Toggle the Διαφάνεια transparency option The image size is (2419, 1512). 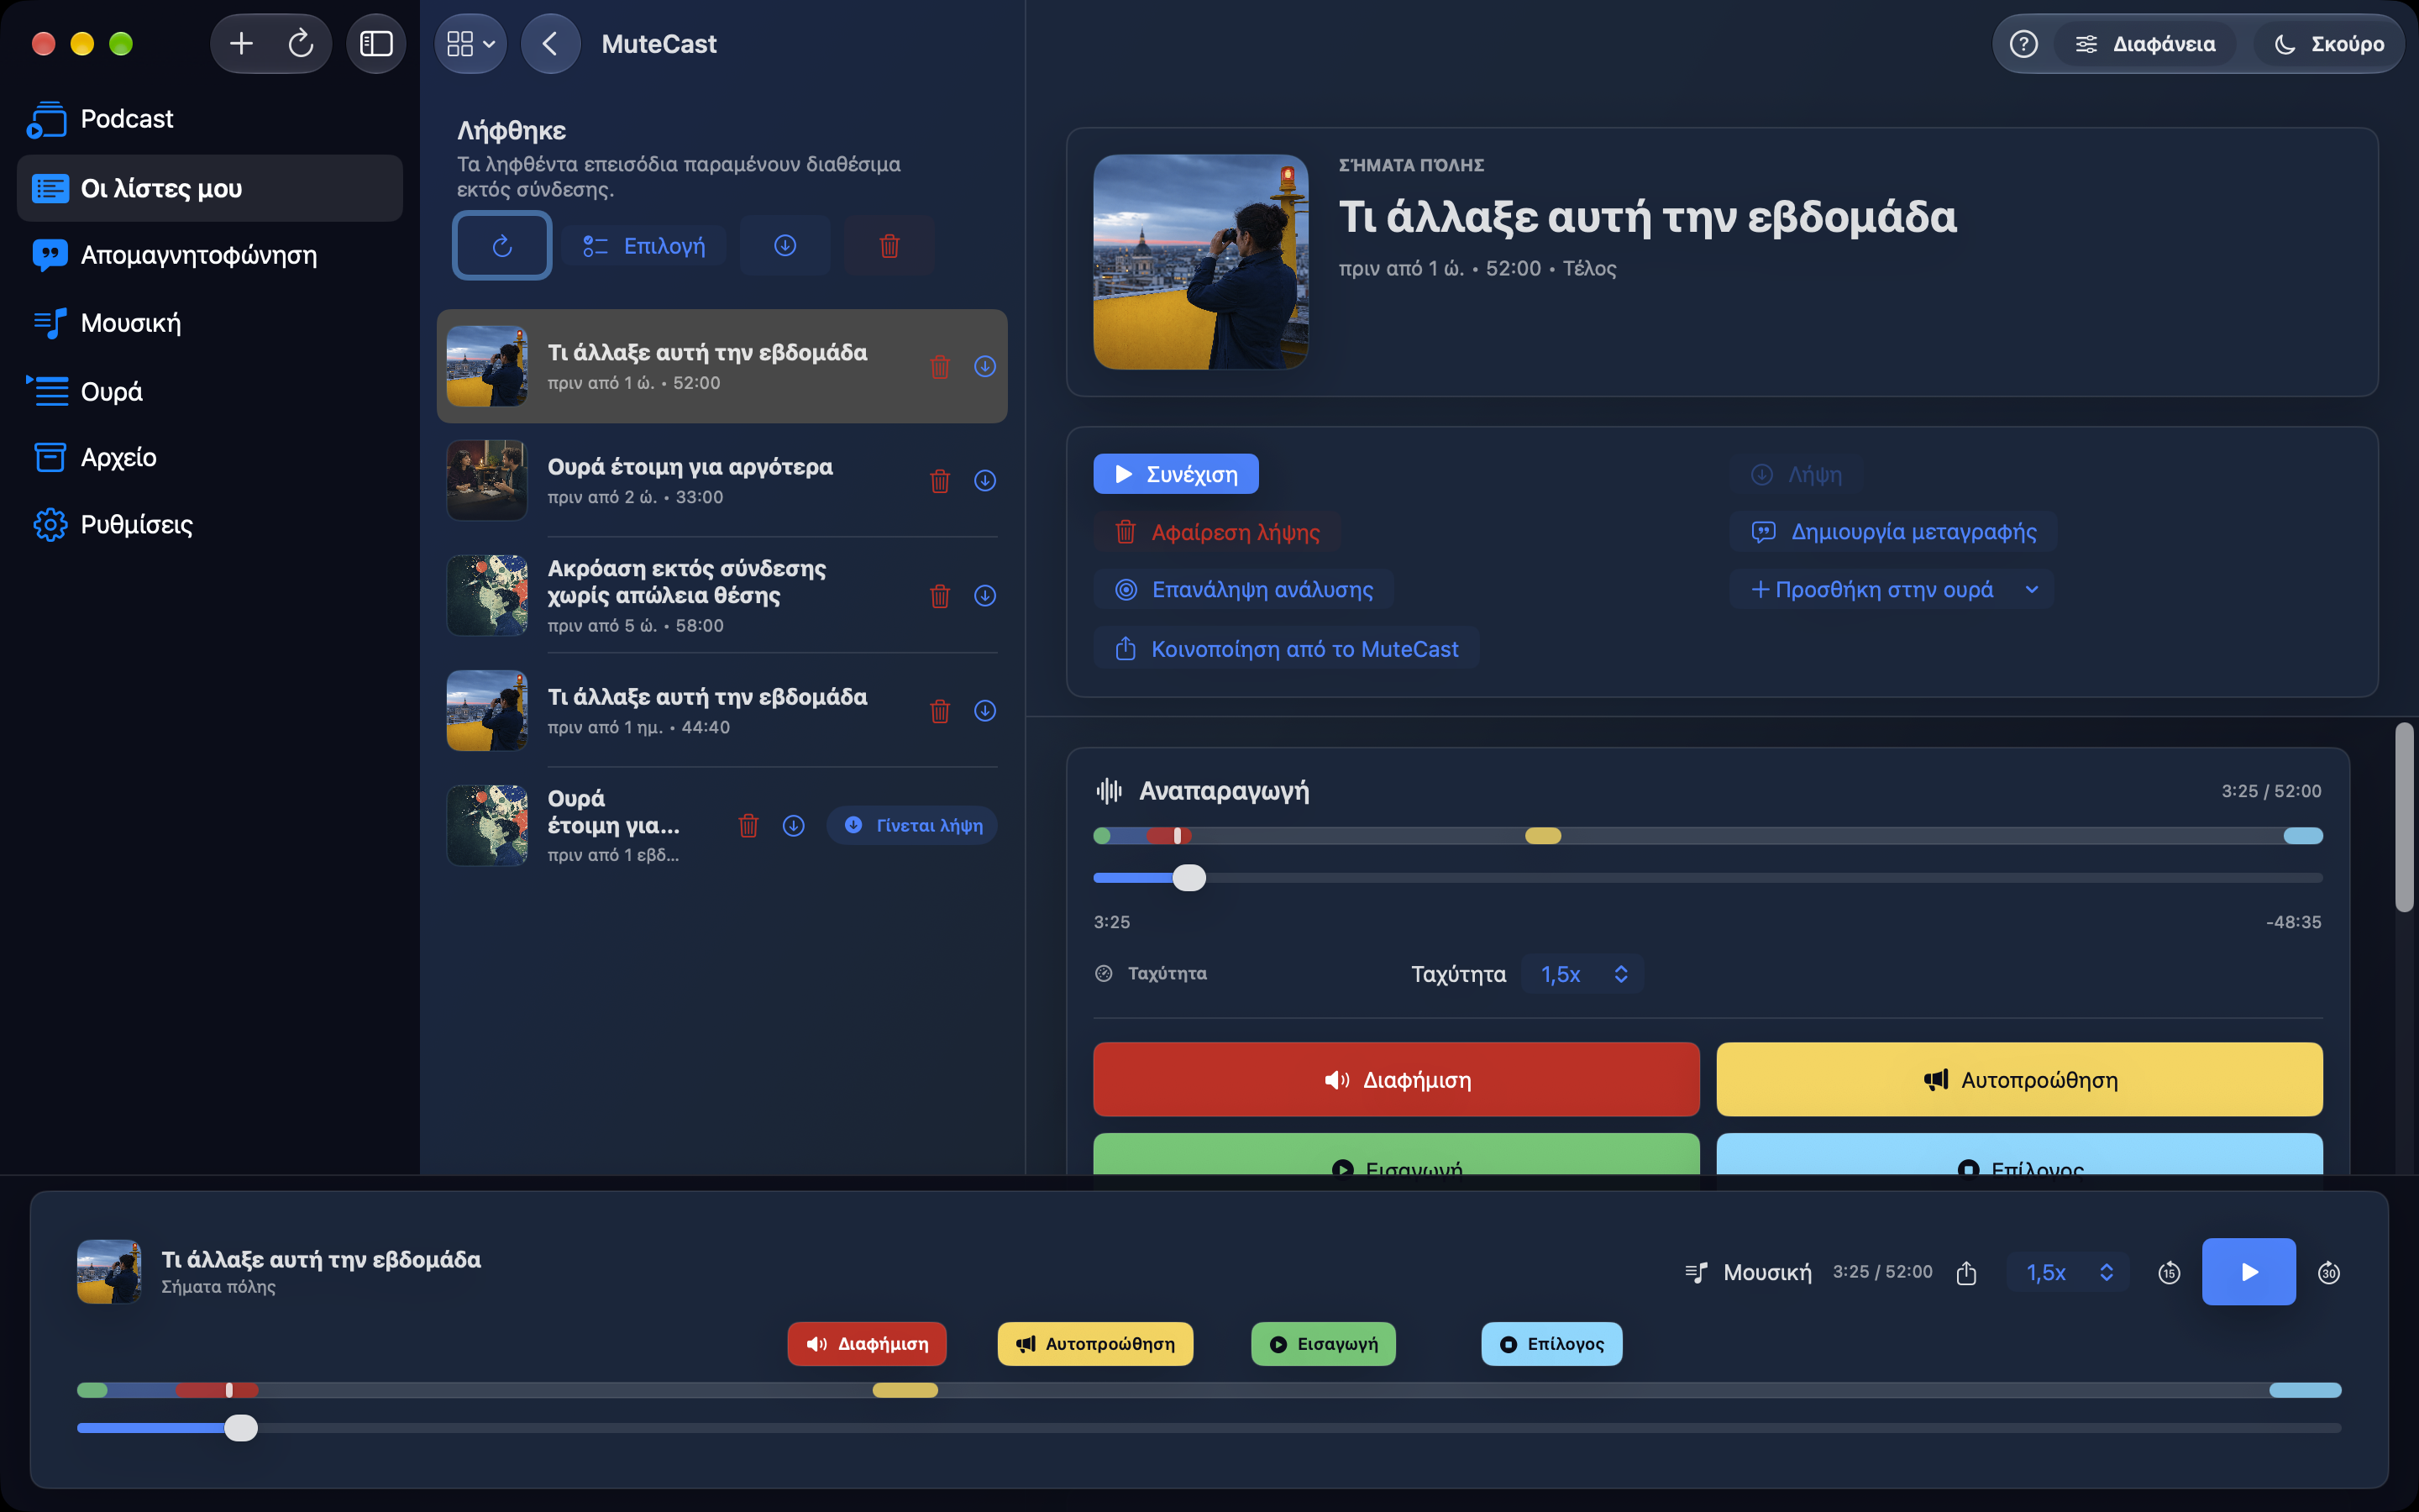click(x=2145, y=44)
